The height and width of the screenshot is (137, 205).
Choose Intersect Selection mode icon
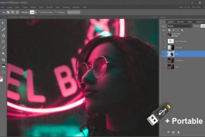pyautogui.click(x=17, y=12)
